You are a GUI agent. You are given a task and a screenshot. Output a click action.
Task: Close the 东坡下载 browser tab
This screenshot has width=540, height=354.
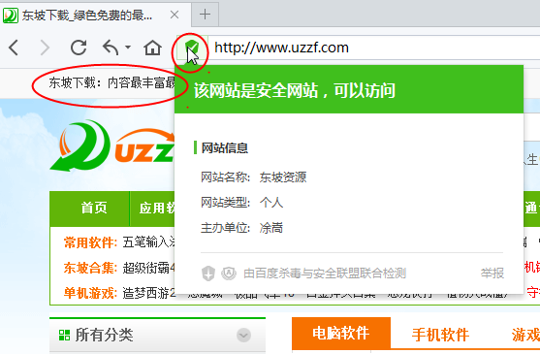click(x=175, y=15)
